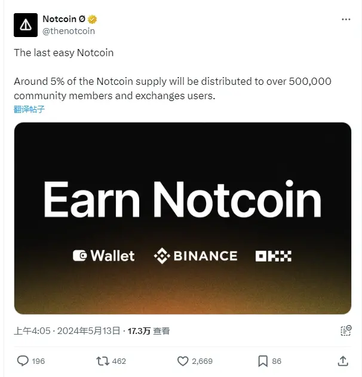Click the 462 reposts count

coord(119,361)
